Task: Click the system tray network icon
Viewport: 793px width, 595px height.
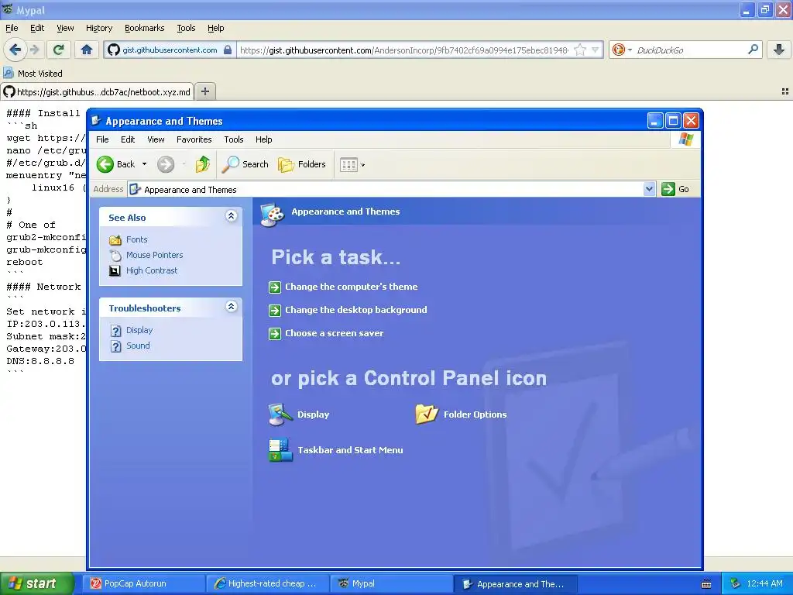Action: [x=736, y=583]
